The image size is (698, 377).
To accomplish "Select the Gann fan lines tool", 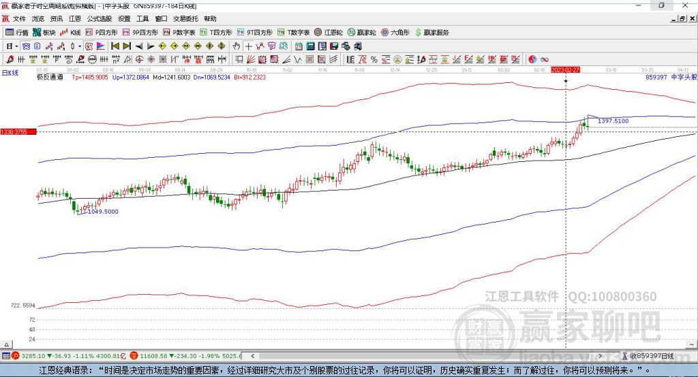I will (252, 60).
